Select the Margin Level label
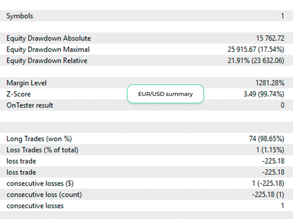293x219 pixels. (27, 83)
